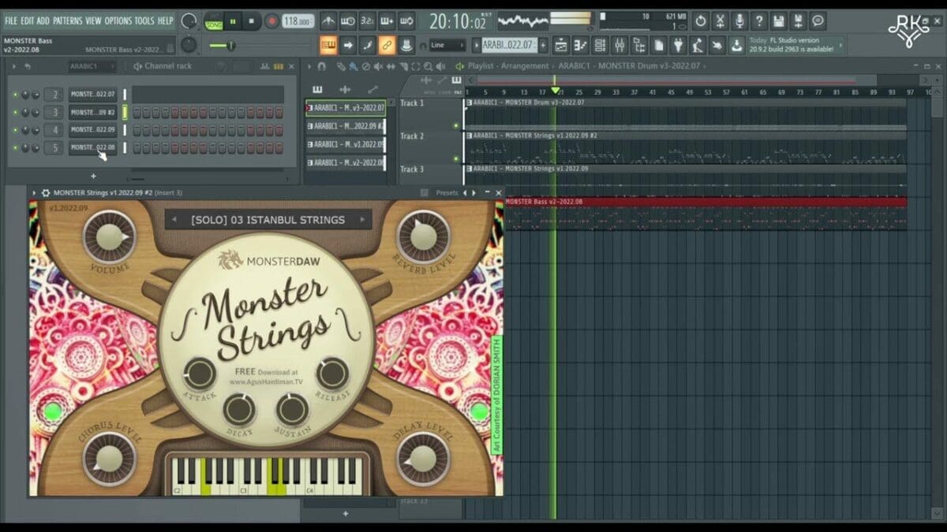Toggle right green light on Monster Strings
This screenshot has width=947, height=532.
click(479, 411)
